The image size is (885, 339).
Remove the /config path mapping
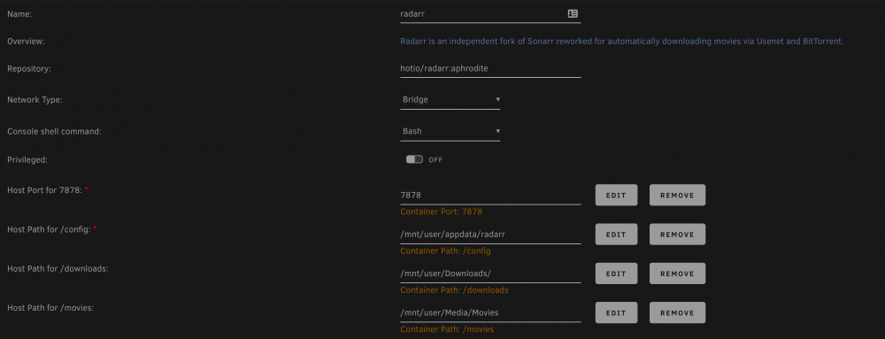(x=677, y=234)
